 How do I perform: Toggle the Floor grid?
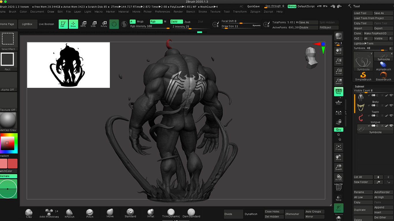pos(339,102)
